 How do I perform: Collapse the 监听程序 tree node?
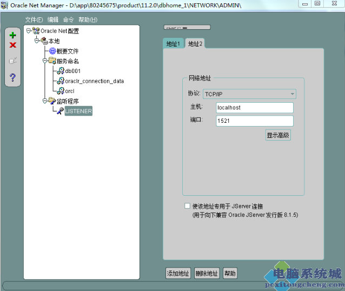tap(45, 101)
